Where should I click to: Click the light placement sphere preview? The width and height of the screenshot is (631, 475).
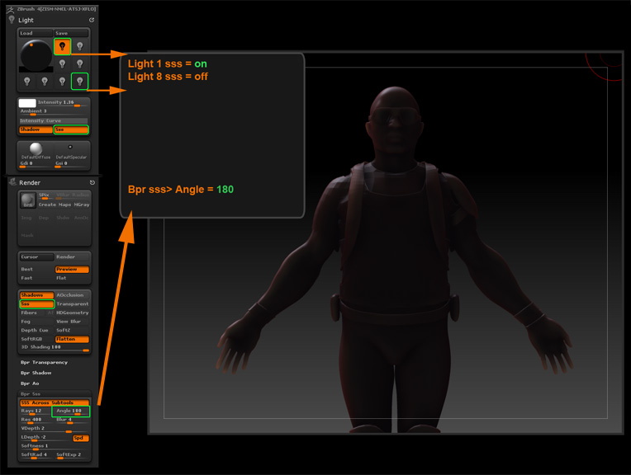click(x=36, y=56)
